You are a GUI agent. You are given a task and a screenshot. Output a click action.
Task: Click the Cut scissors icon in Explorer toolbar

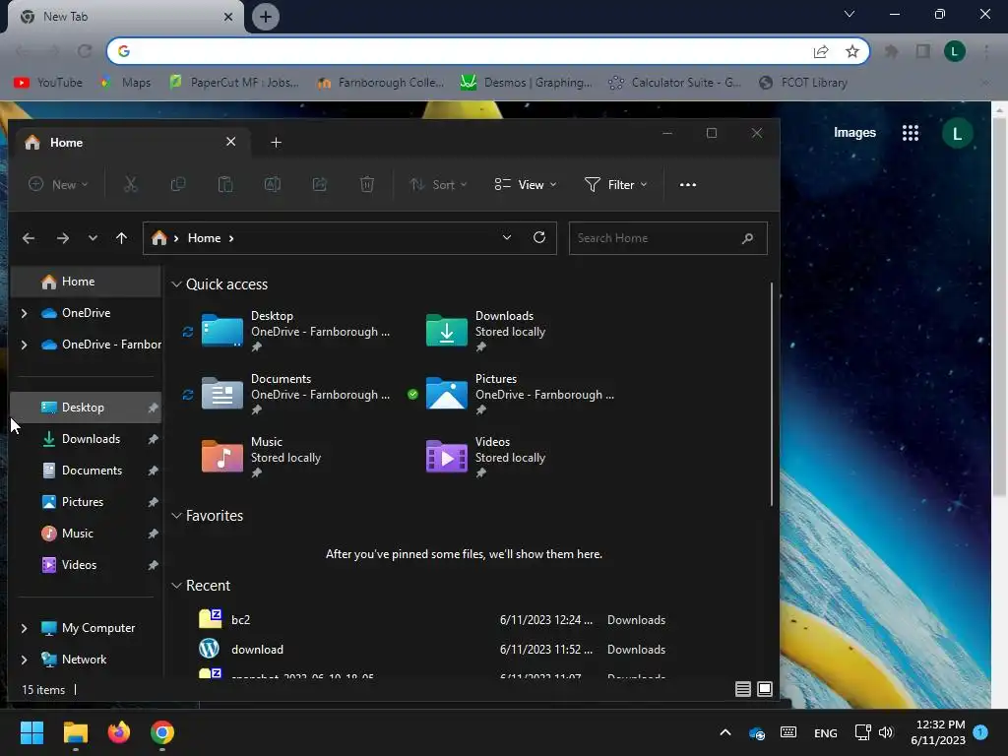[x=131, y=184]
